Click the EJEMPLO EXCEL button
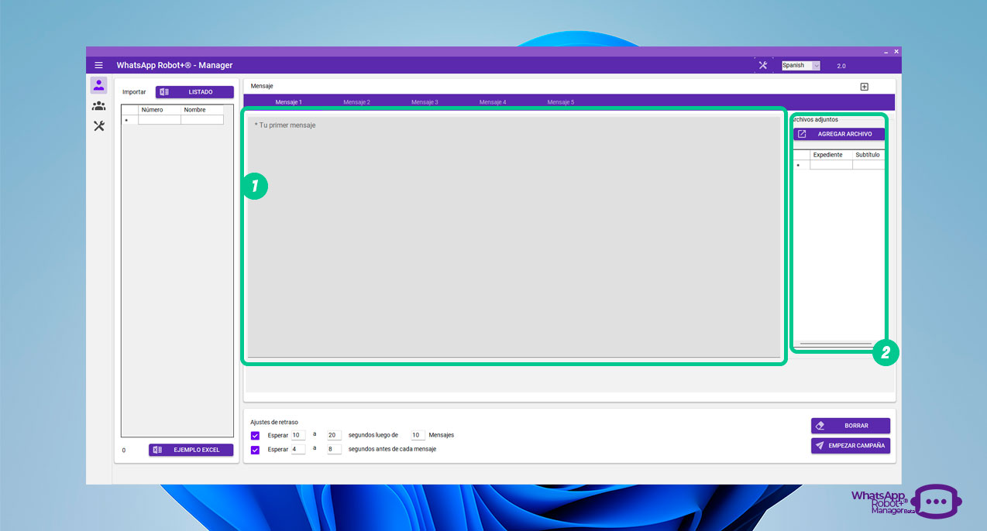987x531 pixels. [191, 450]
